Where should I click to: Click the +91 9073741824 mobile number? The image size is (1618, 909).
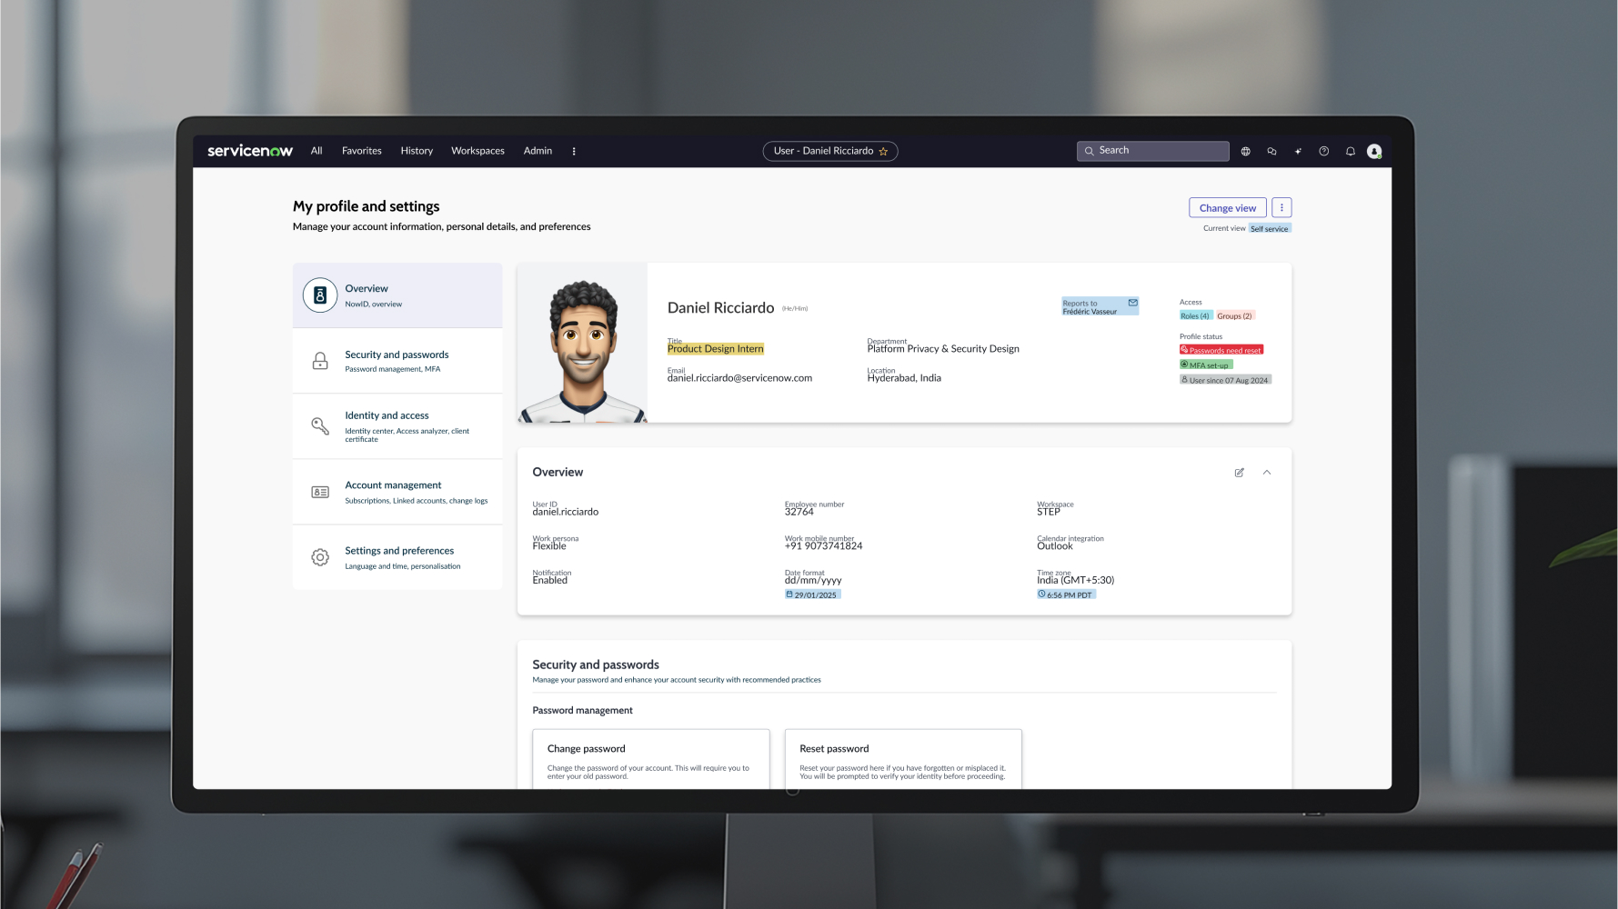pos(823,546)
